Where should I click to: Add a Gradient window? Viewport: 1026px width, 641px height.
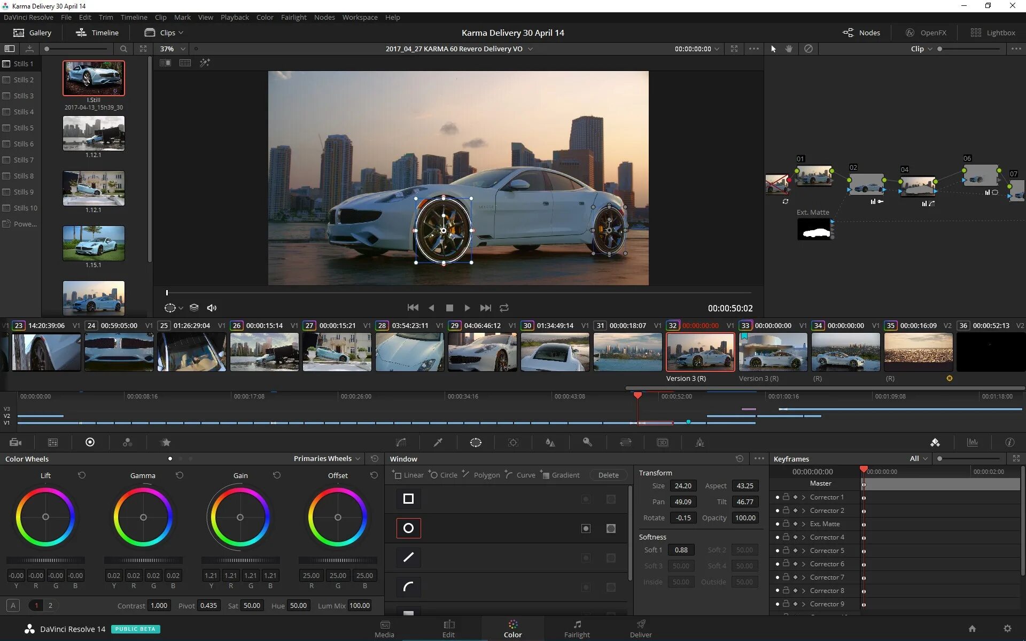pos(560,475)
